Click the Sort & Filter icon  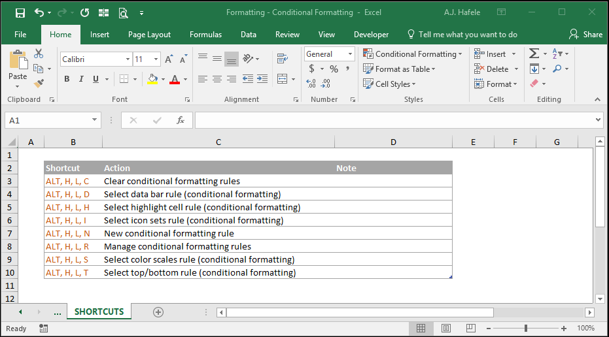click(557, 54)
